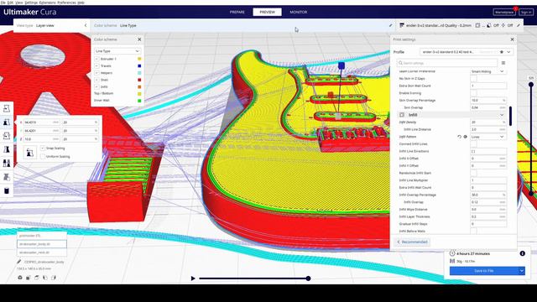Select the Support Blocker tool
This screenshot has width=537, height=302.
click(x=7, y=177)
